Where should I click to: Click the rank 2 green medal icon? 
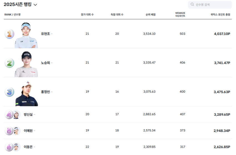click(9, 63)
